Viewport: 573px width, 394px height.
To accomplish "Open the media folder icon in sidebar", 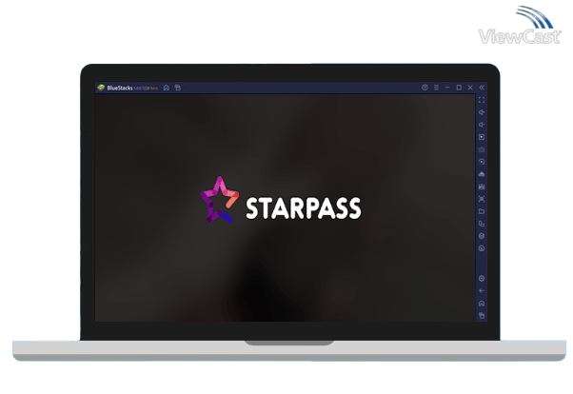I will pyautogui.click(x=482, y=211).
